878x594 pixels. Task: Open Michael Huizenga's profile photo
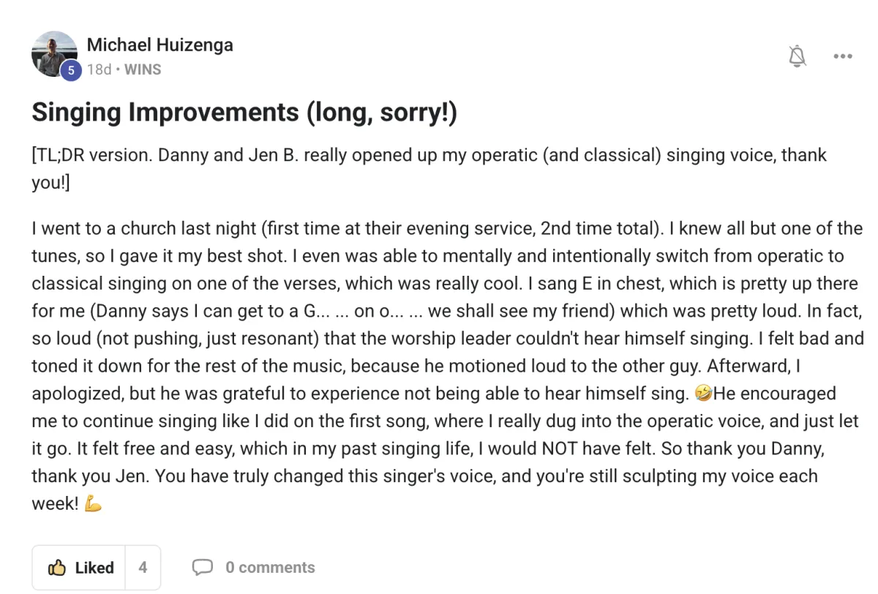pos(53,54)
